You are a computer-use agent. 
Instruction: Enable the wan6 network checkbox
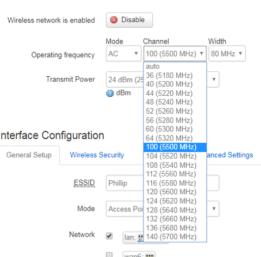pos(109,255)
